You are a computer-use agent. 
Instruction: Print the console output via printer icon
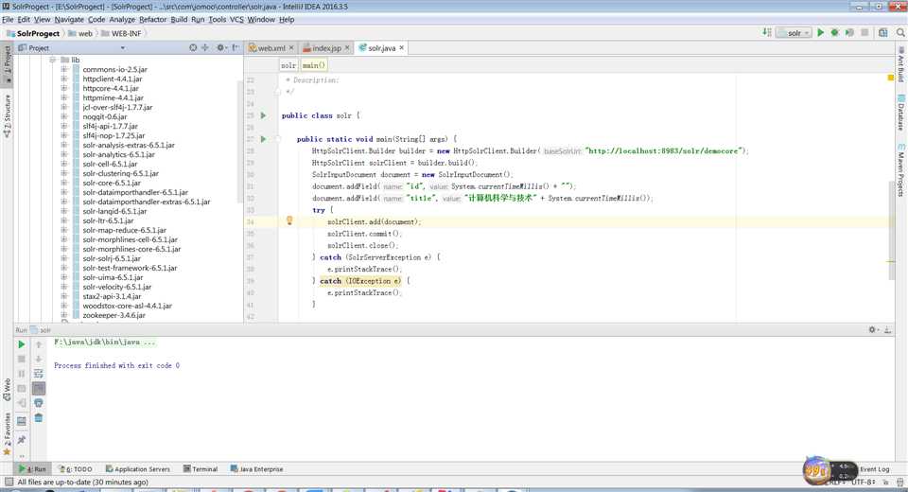(38, 403)
